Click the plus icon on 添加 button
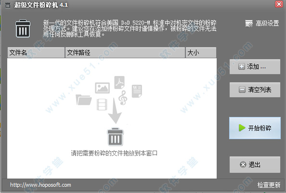 click(242, 66)
